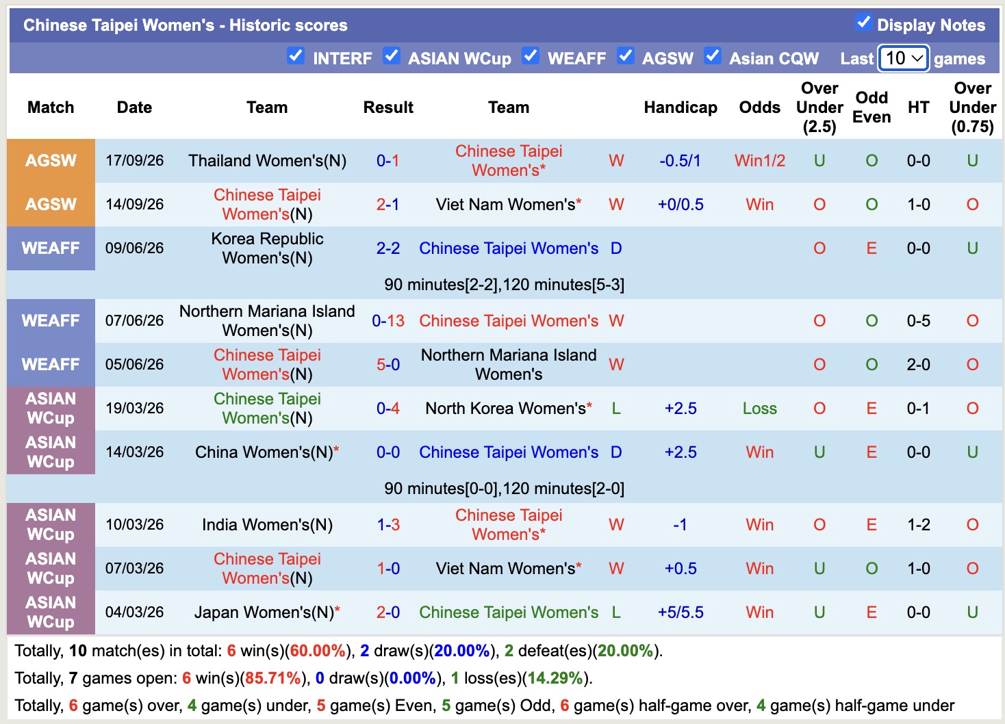Image resolution: width=1005 pixels, height=724 pixels.
Task: Uncheck the INTERF filter checkbox
Action: point(296,55)
